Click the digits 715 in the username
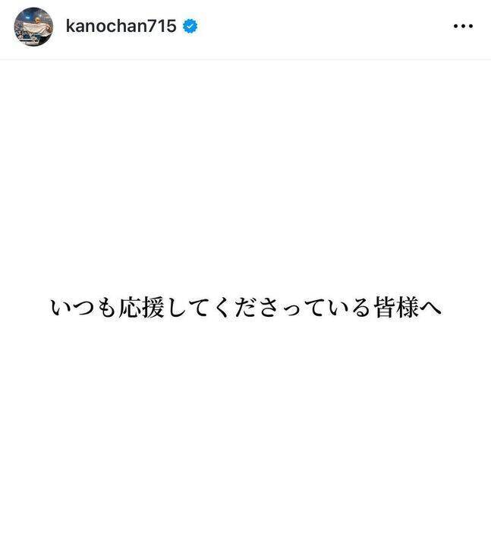 click(x=162, y=26)
